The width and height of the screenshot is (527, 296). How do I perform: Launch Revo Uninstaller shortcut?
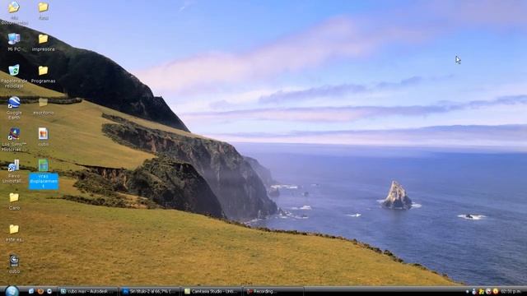pyautogui.click(x=14, y=171)
